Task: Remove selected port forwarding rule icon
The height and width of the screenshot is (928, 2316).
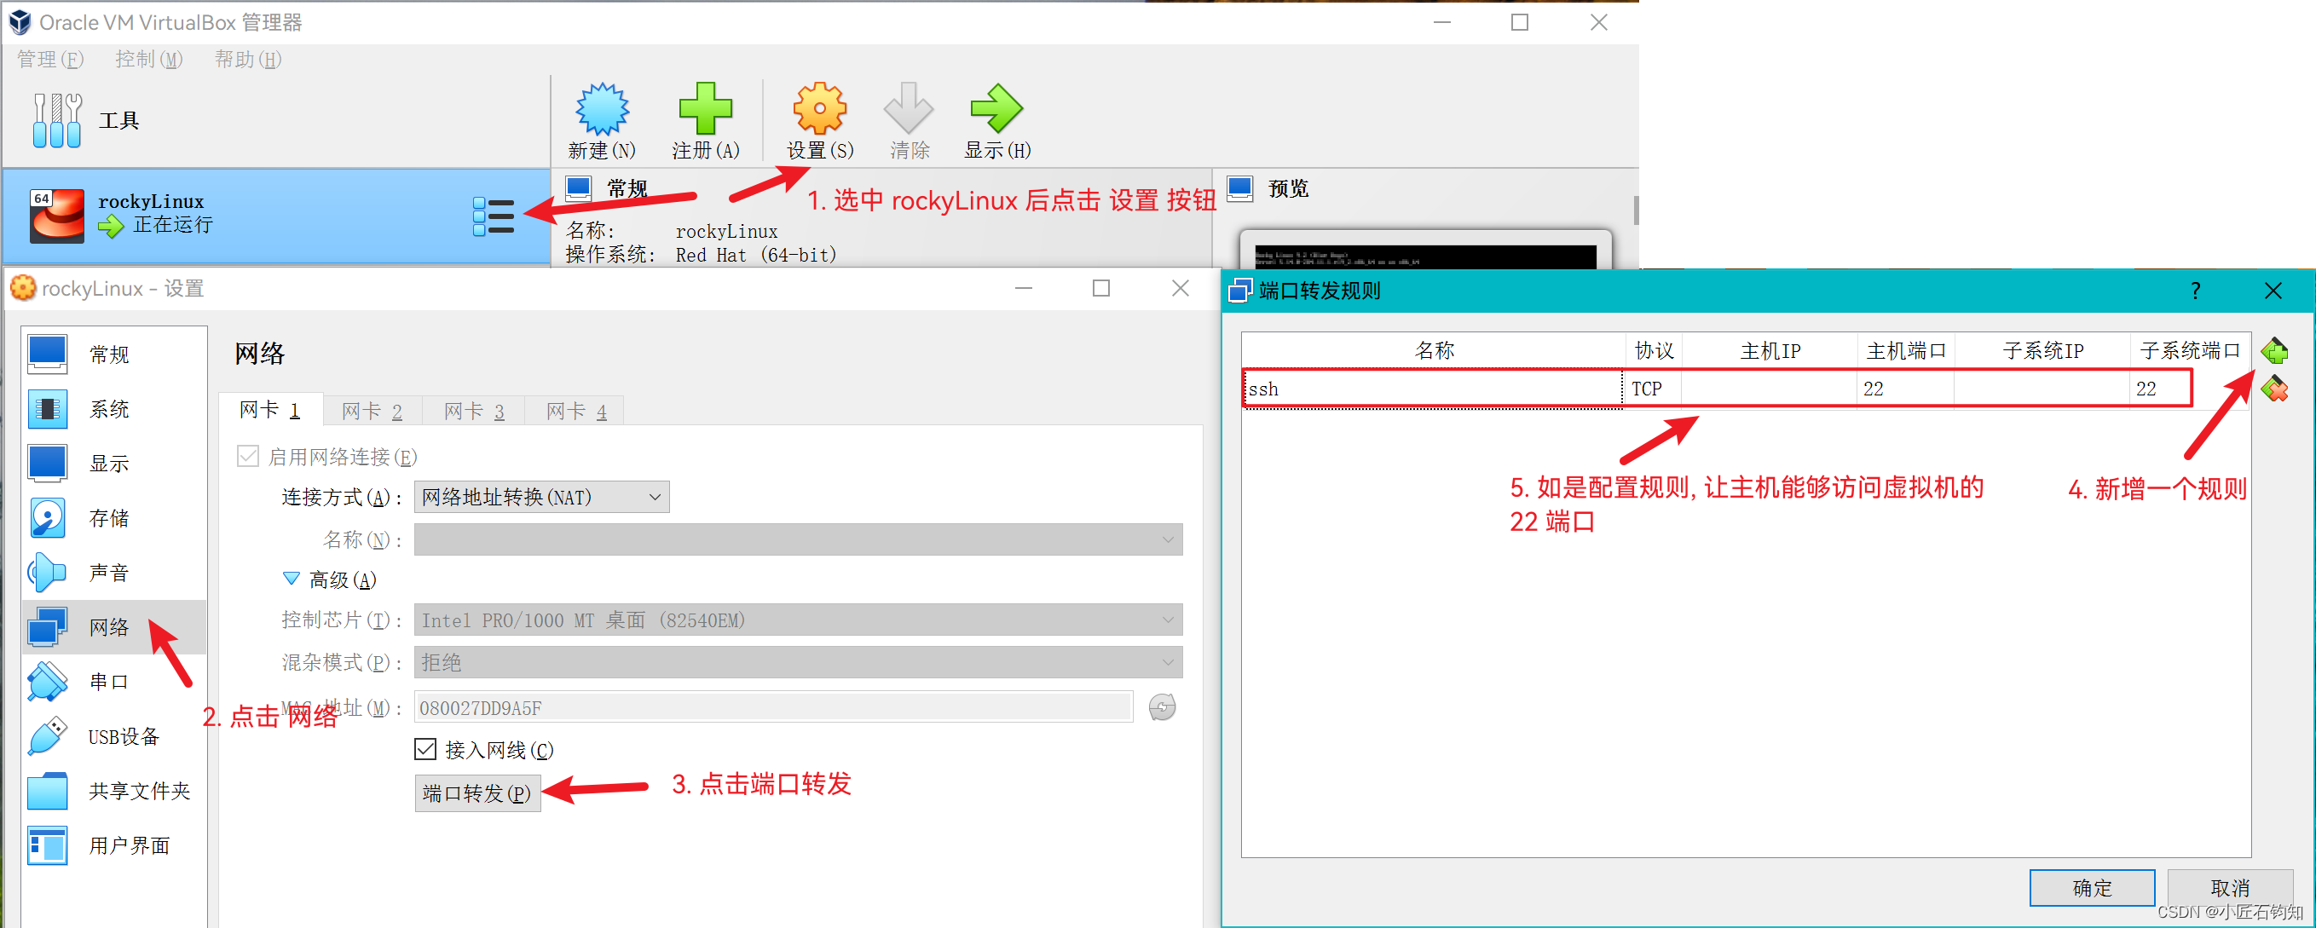Action: [2273, 389]
